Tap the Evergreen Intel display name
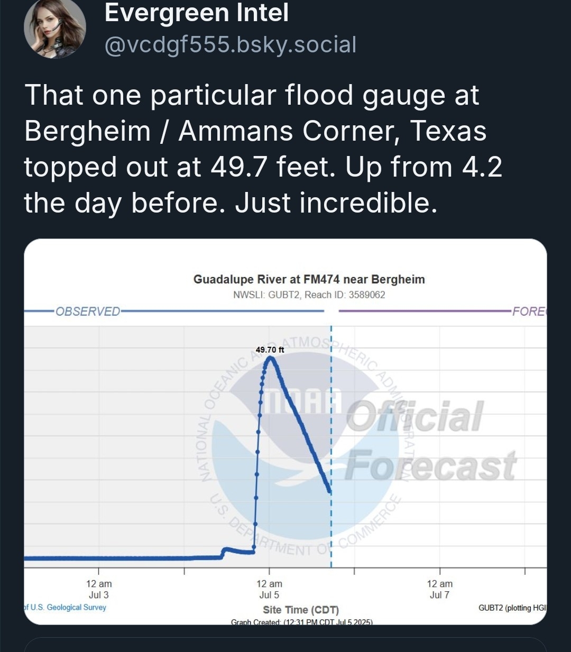Image resolution: width=571 pixels, height=652 pixels. tap(197, 13)
